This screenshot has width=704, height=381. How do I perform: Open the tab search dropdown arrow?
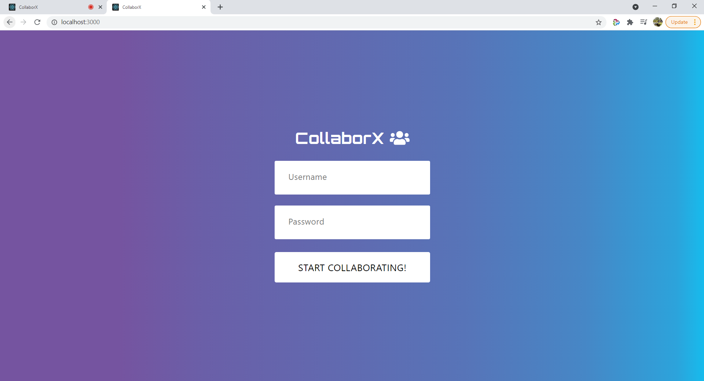pos(635,7)
